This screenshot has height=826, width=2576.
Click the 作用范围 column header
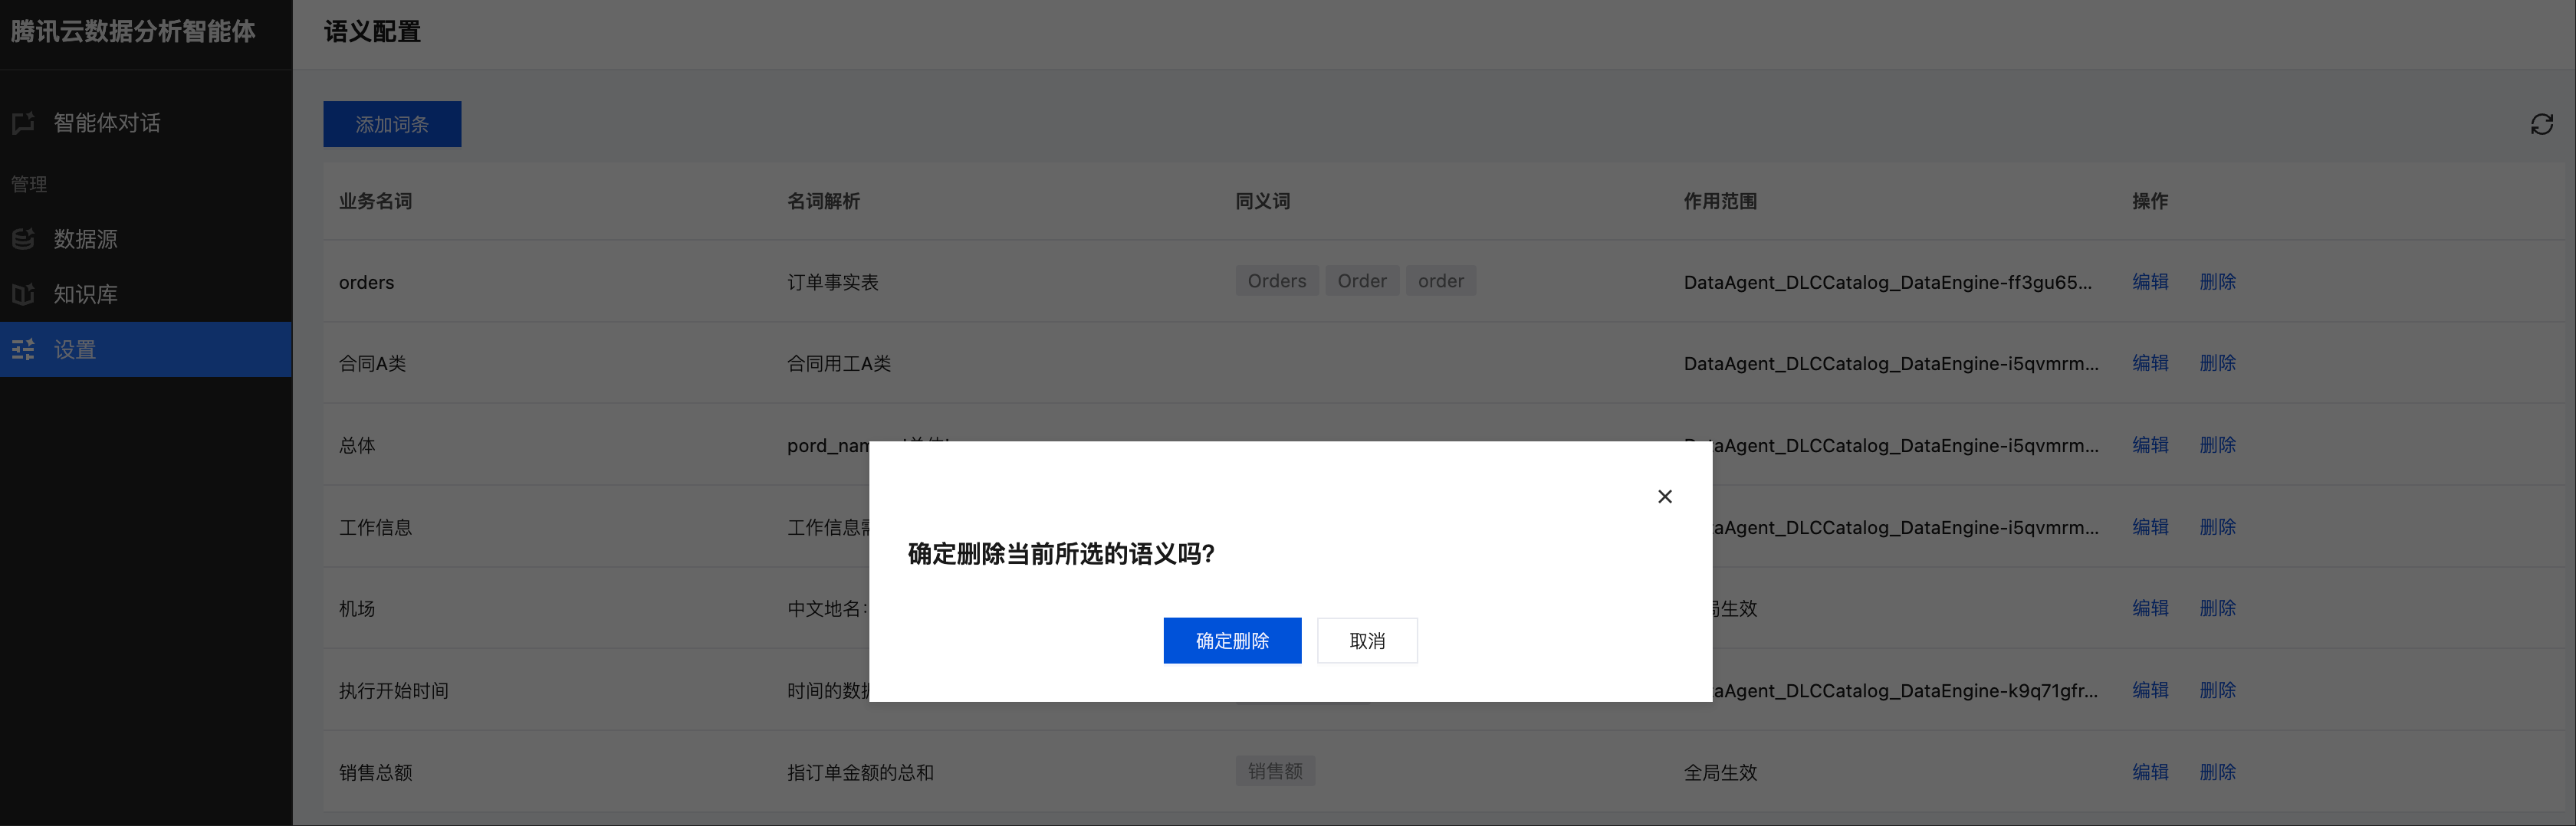[1720, 201]
